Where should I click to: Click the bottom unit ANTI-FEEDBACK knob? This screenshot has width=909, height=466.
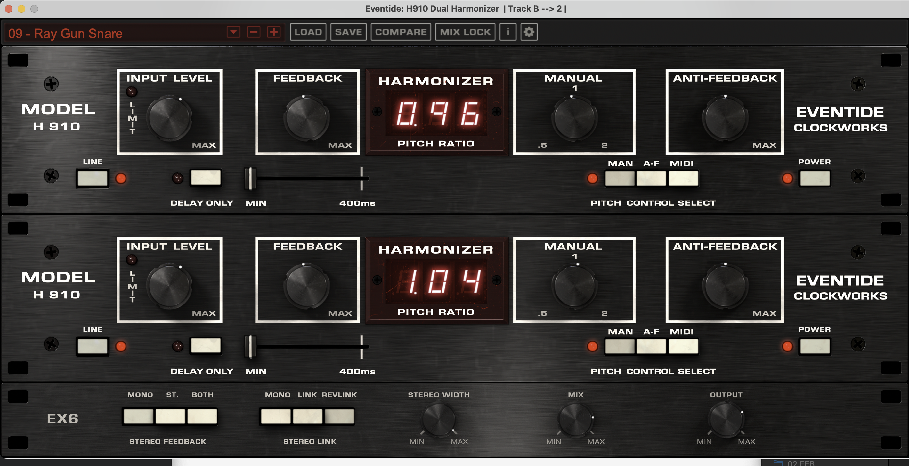[725, 286]
